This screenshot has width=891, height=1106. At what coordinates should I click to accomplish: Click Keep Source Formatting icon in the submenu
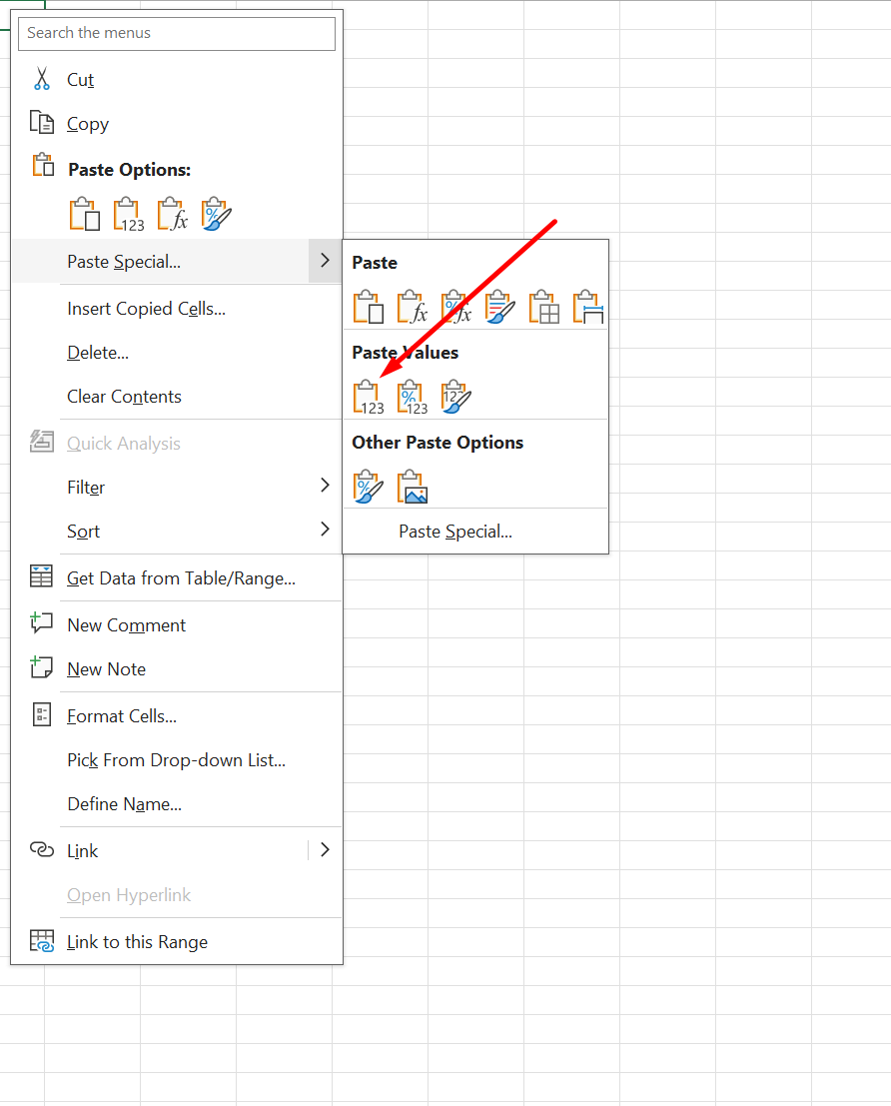500,307
